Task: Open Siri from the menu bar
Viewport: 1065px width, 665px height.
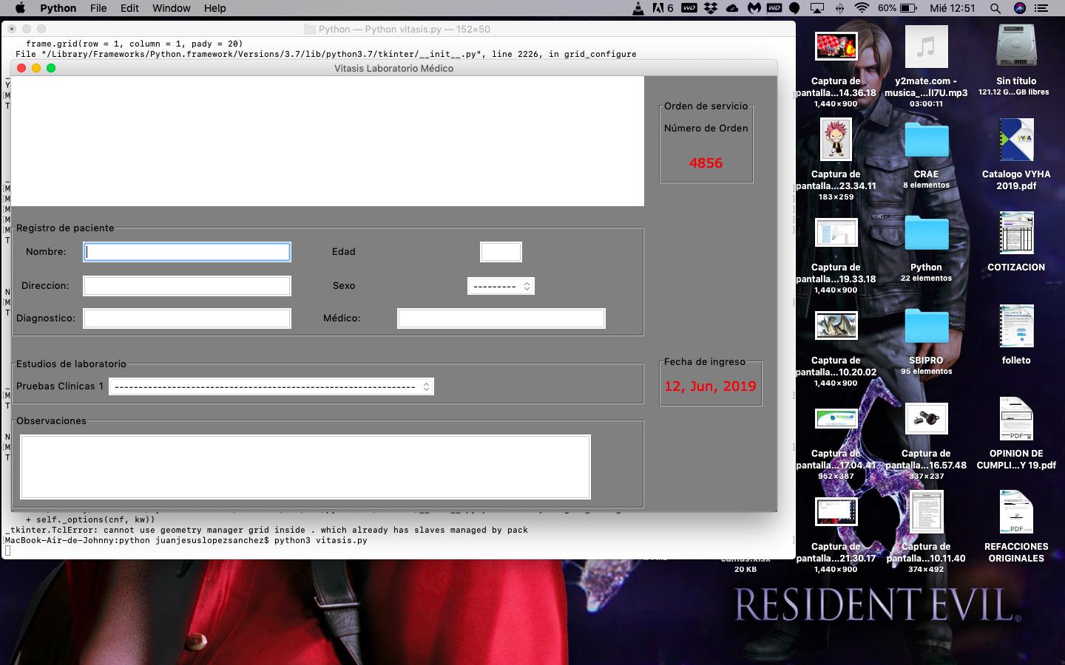Action: pyautogui.click(x=1020, y=8)
